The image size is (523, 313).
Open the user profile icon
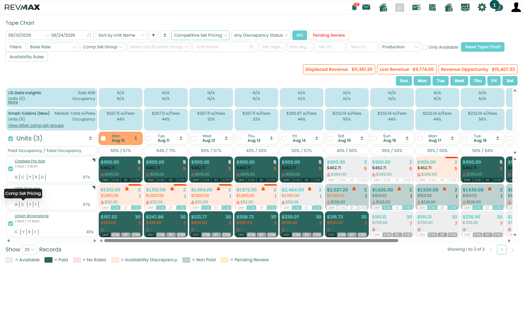pos(516,7)
